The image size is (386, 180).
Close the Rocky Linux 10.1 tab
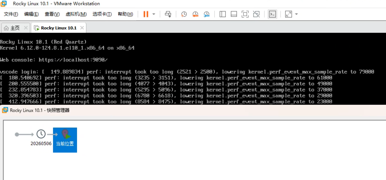(82, 28)
